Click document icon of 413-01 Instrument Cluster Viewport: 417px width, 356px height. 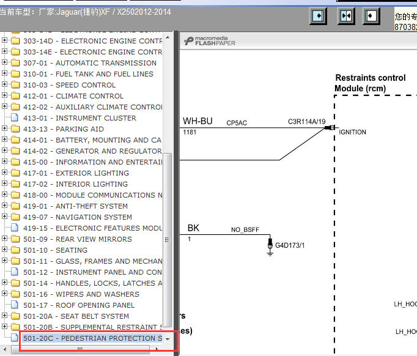(15, 117)
